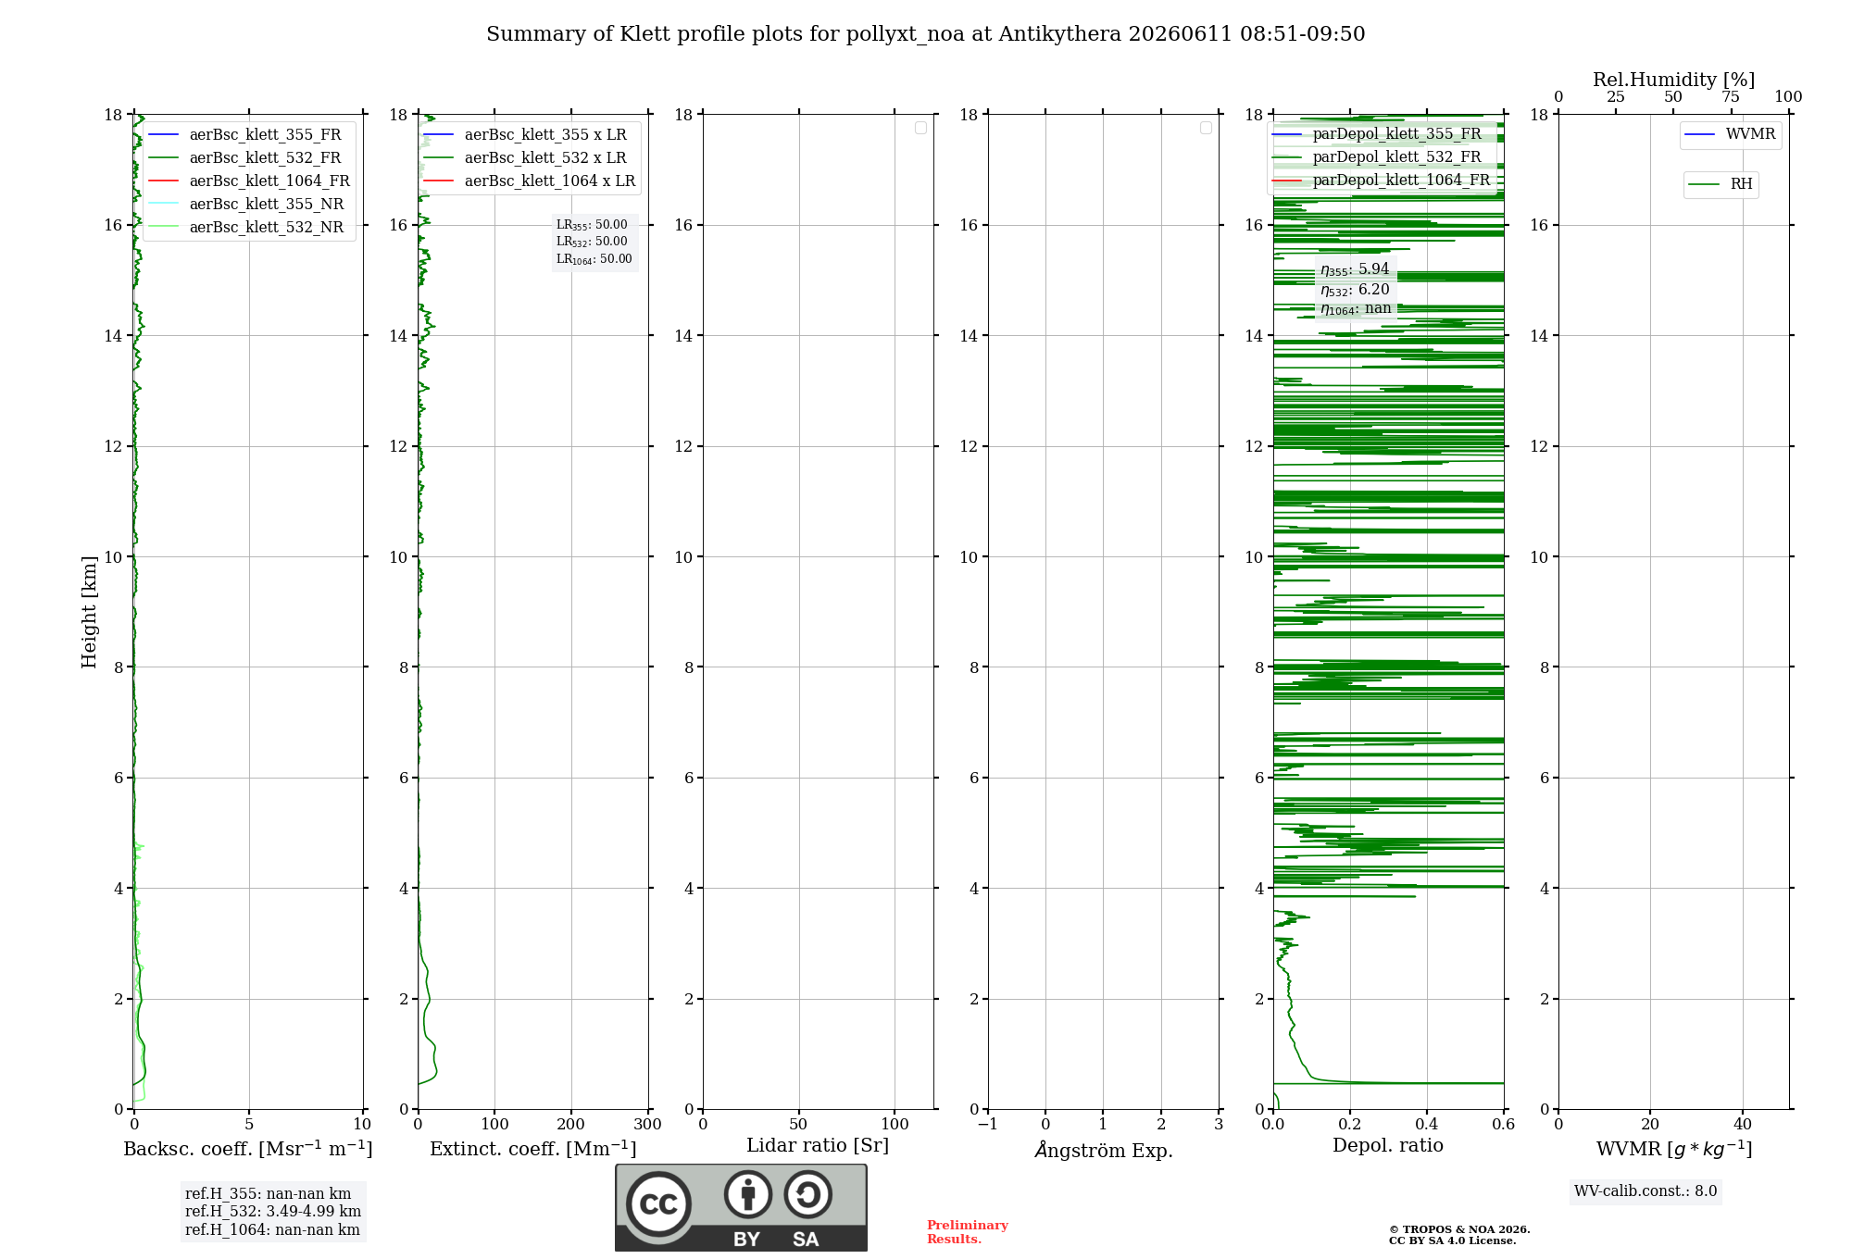The width and height of the screenshot is (1852, 1259).
Task: Click the Backsc. coeff. axis label
Action: tap(248, 1149)
